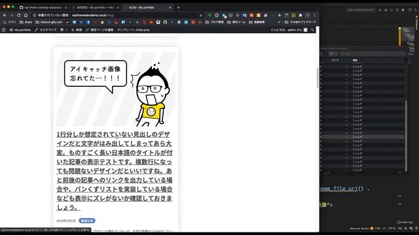
Task: Switch to the wp-theme-develop-lesson GitHub tab
Action: point(43,7)
